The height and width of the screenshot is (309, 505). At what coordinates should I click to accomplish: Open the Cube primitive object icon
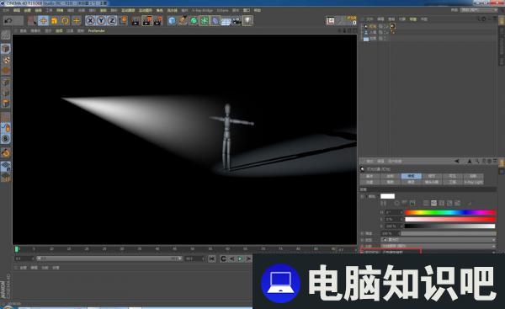[172, 21]
